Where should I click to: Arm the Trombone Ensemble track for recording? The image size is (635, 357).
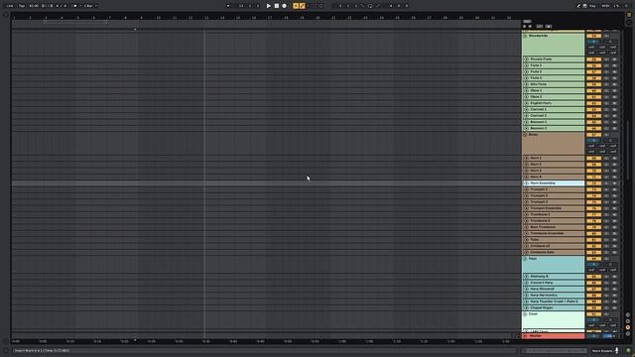[614, 233]
